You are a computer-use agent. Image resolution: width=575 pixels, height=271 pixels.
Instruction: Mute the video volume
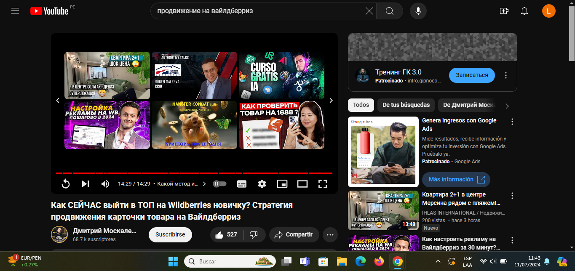tap(105, 184)
